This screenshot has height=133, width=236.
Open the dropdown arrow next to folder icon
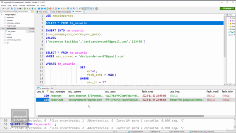[x=66, y=8]
